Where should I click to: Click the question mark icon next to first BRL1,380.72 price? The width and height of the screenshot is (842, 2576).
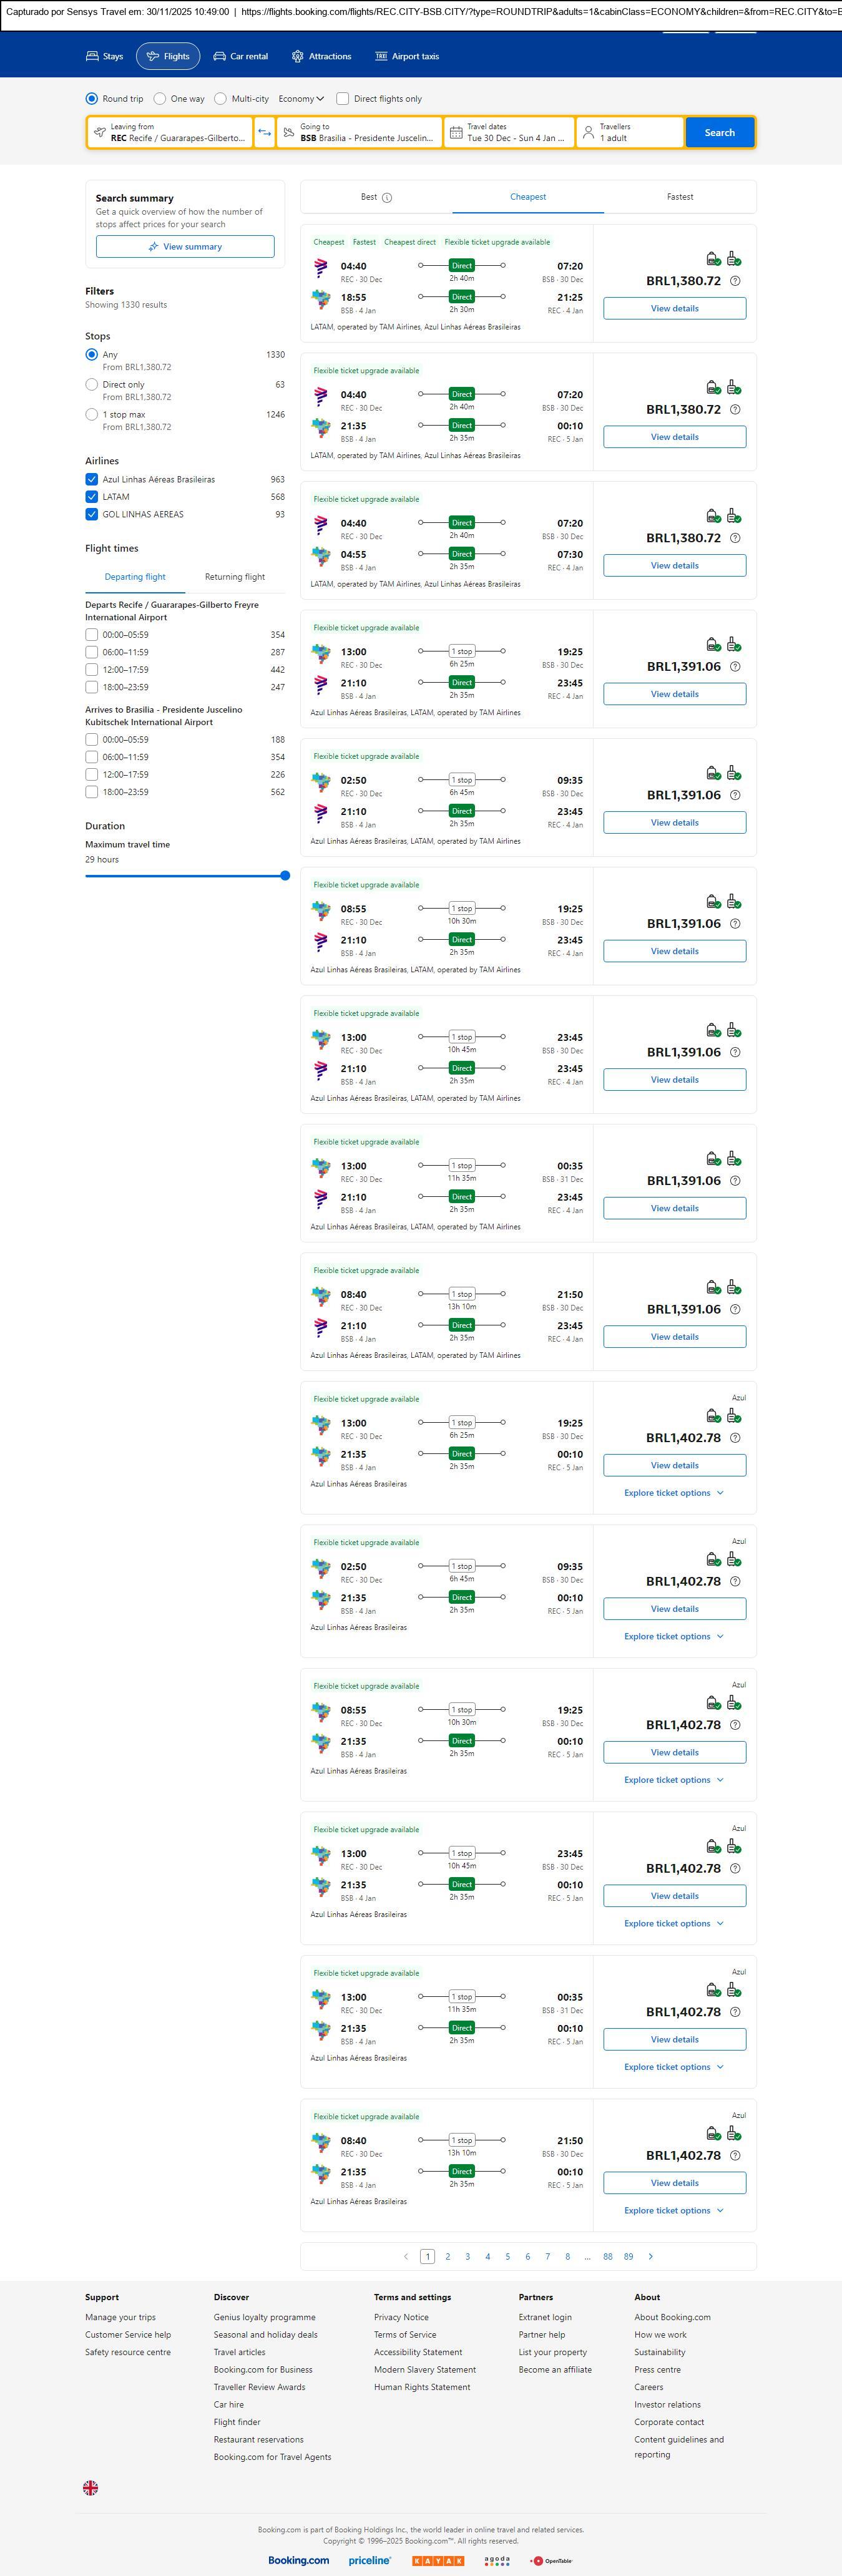click(x=735, y=281)
